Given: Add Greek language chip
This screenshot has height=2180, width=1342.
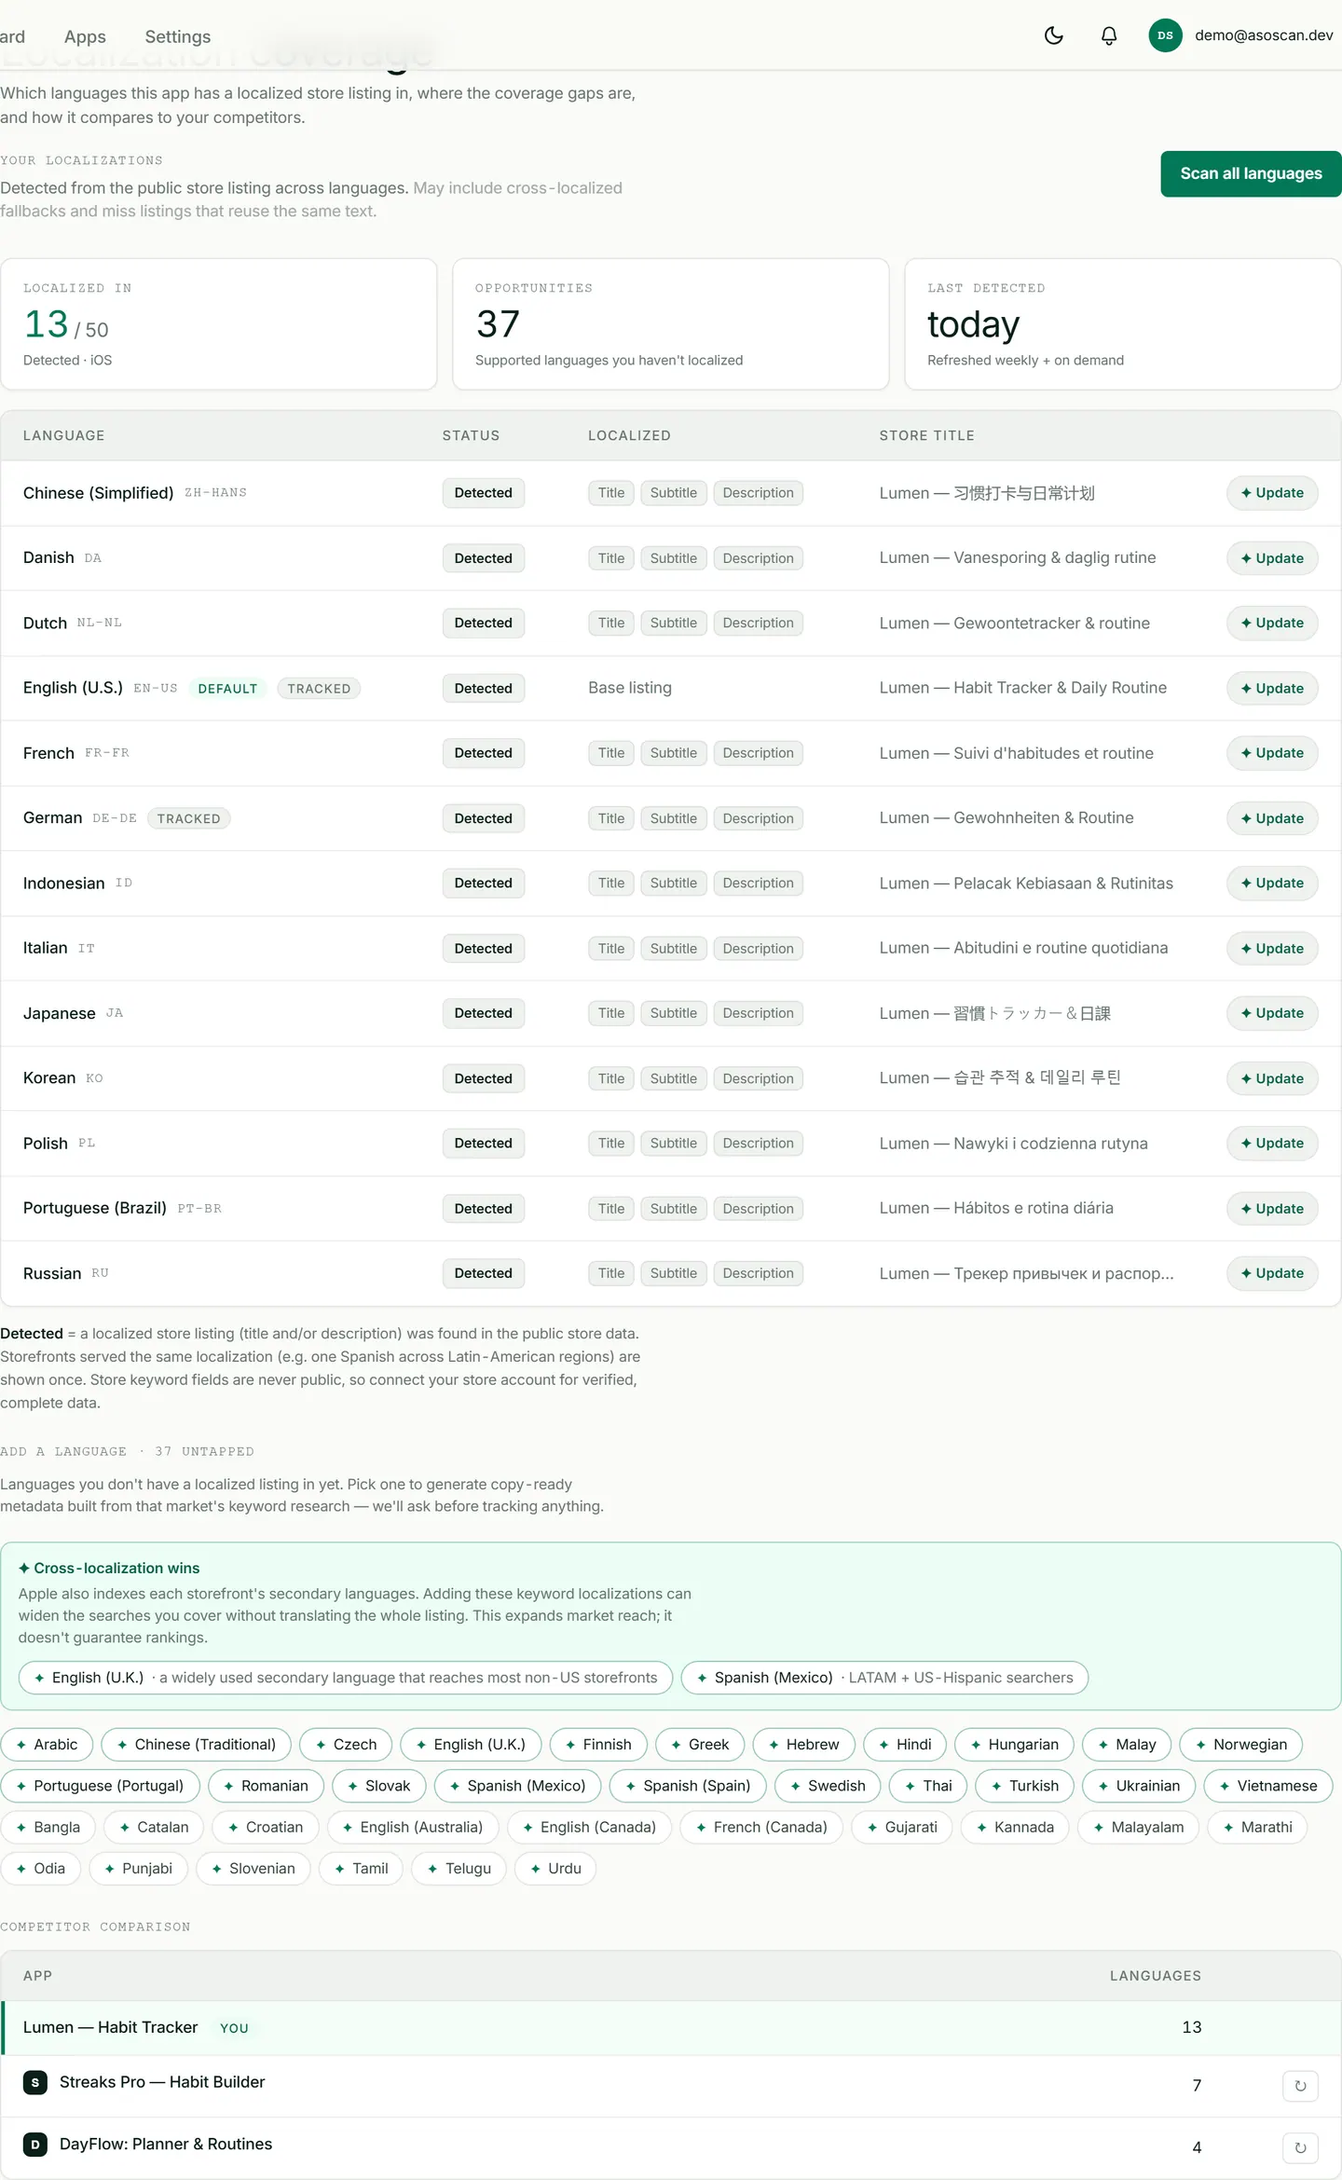Looking at the screenshot, I should [700, 1745].
